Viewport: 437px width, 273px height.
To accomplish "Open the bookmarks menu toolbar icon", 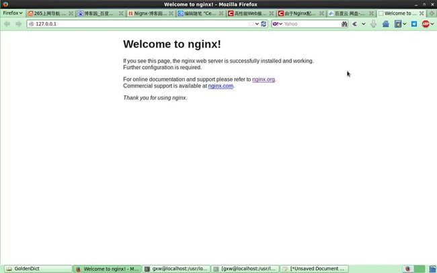I will pos(398,24).
